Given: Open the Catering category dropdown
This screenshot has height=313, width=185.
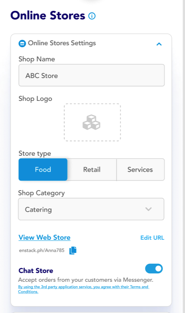Looking at the screenshot, I should pos(91,209).
